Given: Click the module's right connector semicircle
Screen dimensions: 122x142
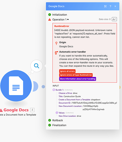Looking at the screenshot, I should (x=36, y=86).
